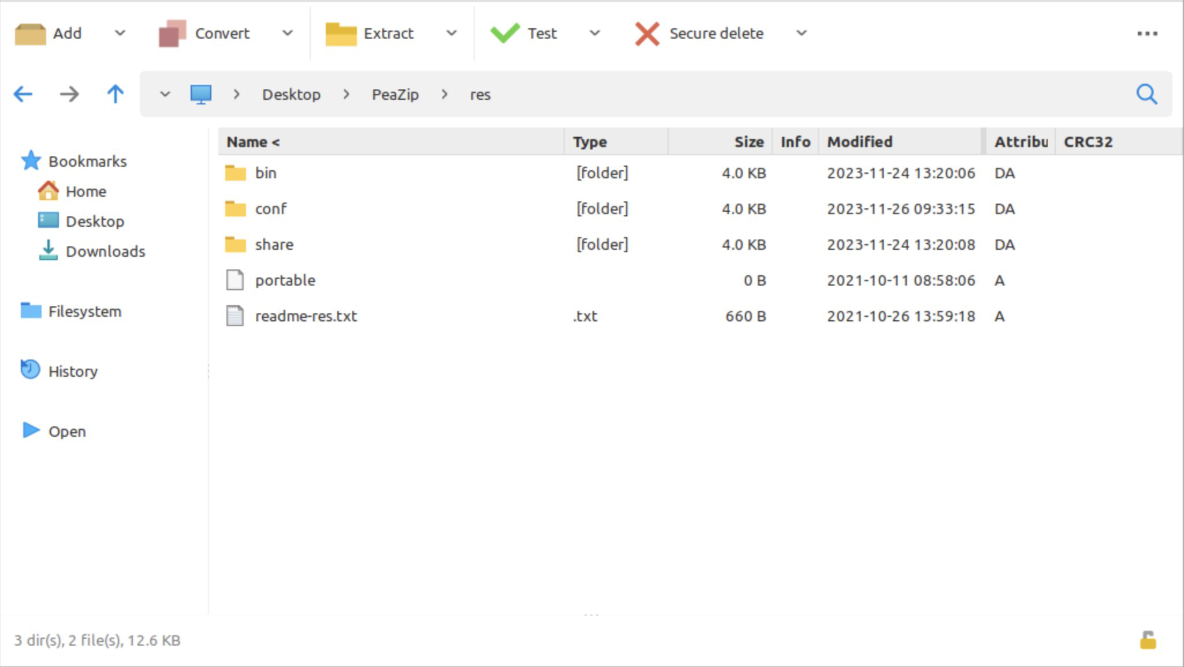Navigate to PeaZip in the breadcrumb
The width and height of the screenshot is (1184, 667).
[395, 95]
